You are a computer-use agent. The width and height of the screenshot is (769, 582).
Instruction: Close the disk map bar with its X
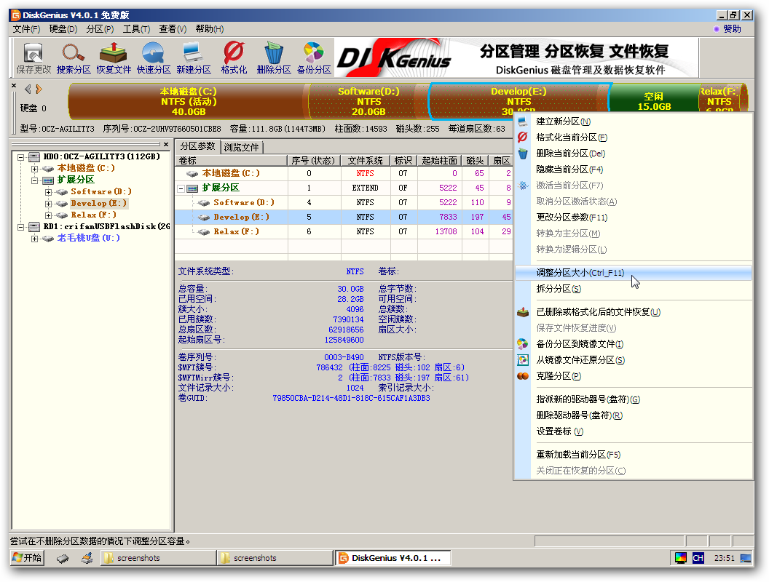click(x=14, y=86)
